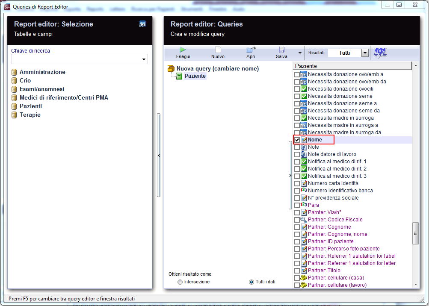Screen dimensions: 429x306
Task: Check the Note field checkbox
Action: click(297, 147)
